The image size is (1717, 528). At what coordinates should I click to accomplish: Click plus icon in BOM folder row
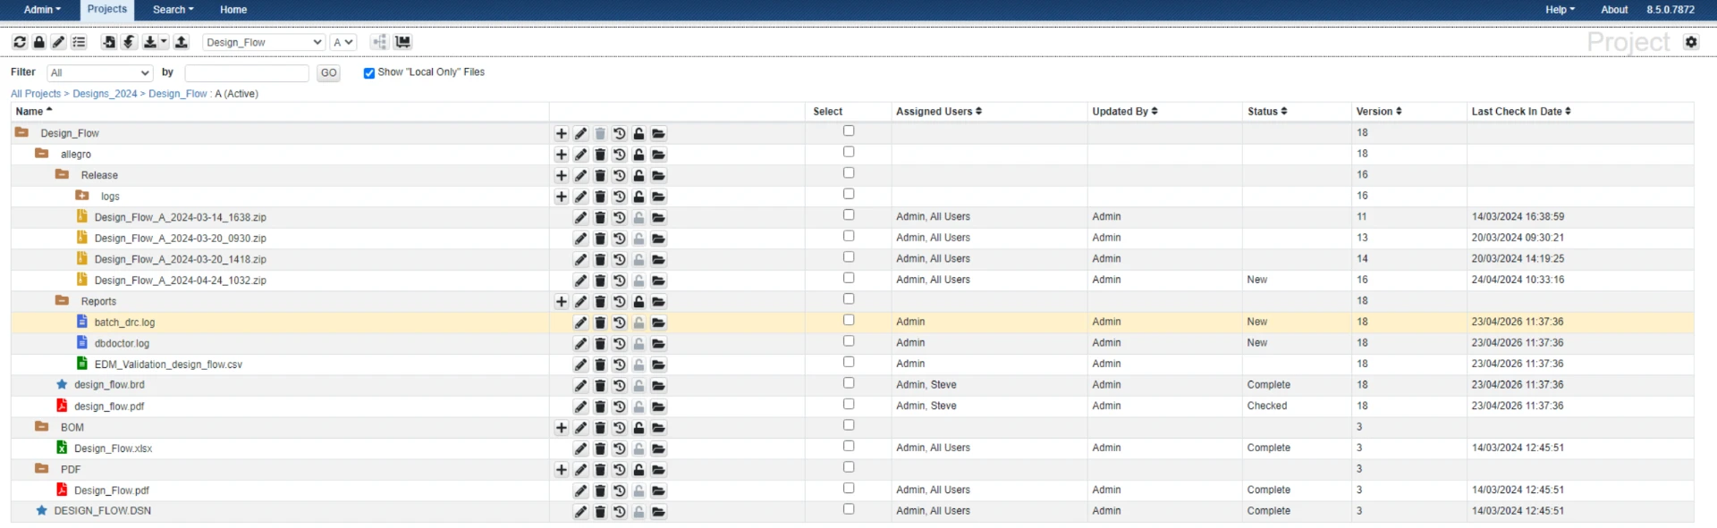(562, 428)
